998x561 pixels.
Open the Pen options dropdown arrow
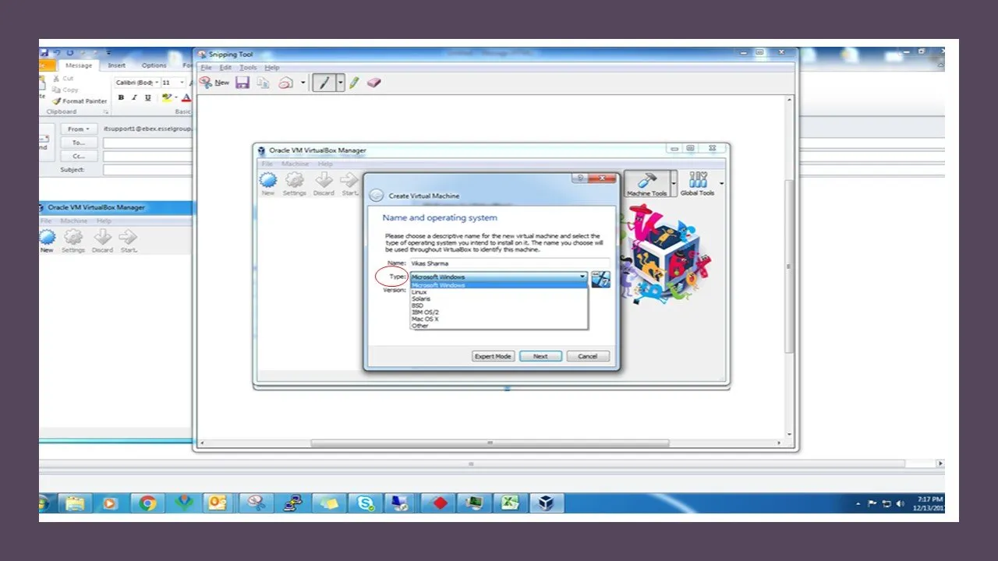coord(341,82)
